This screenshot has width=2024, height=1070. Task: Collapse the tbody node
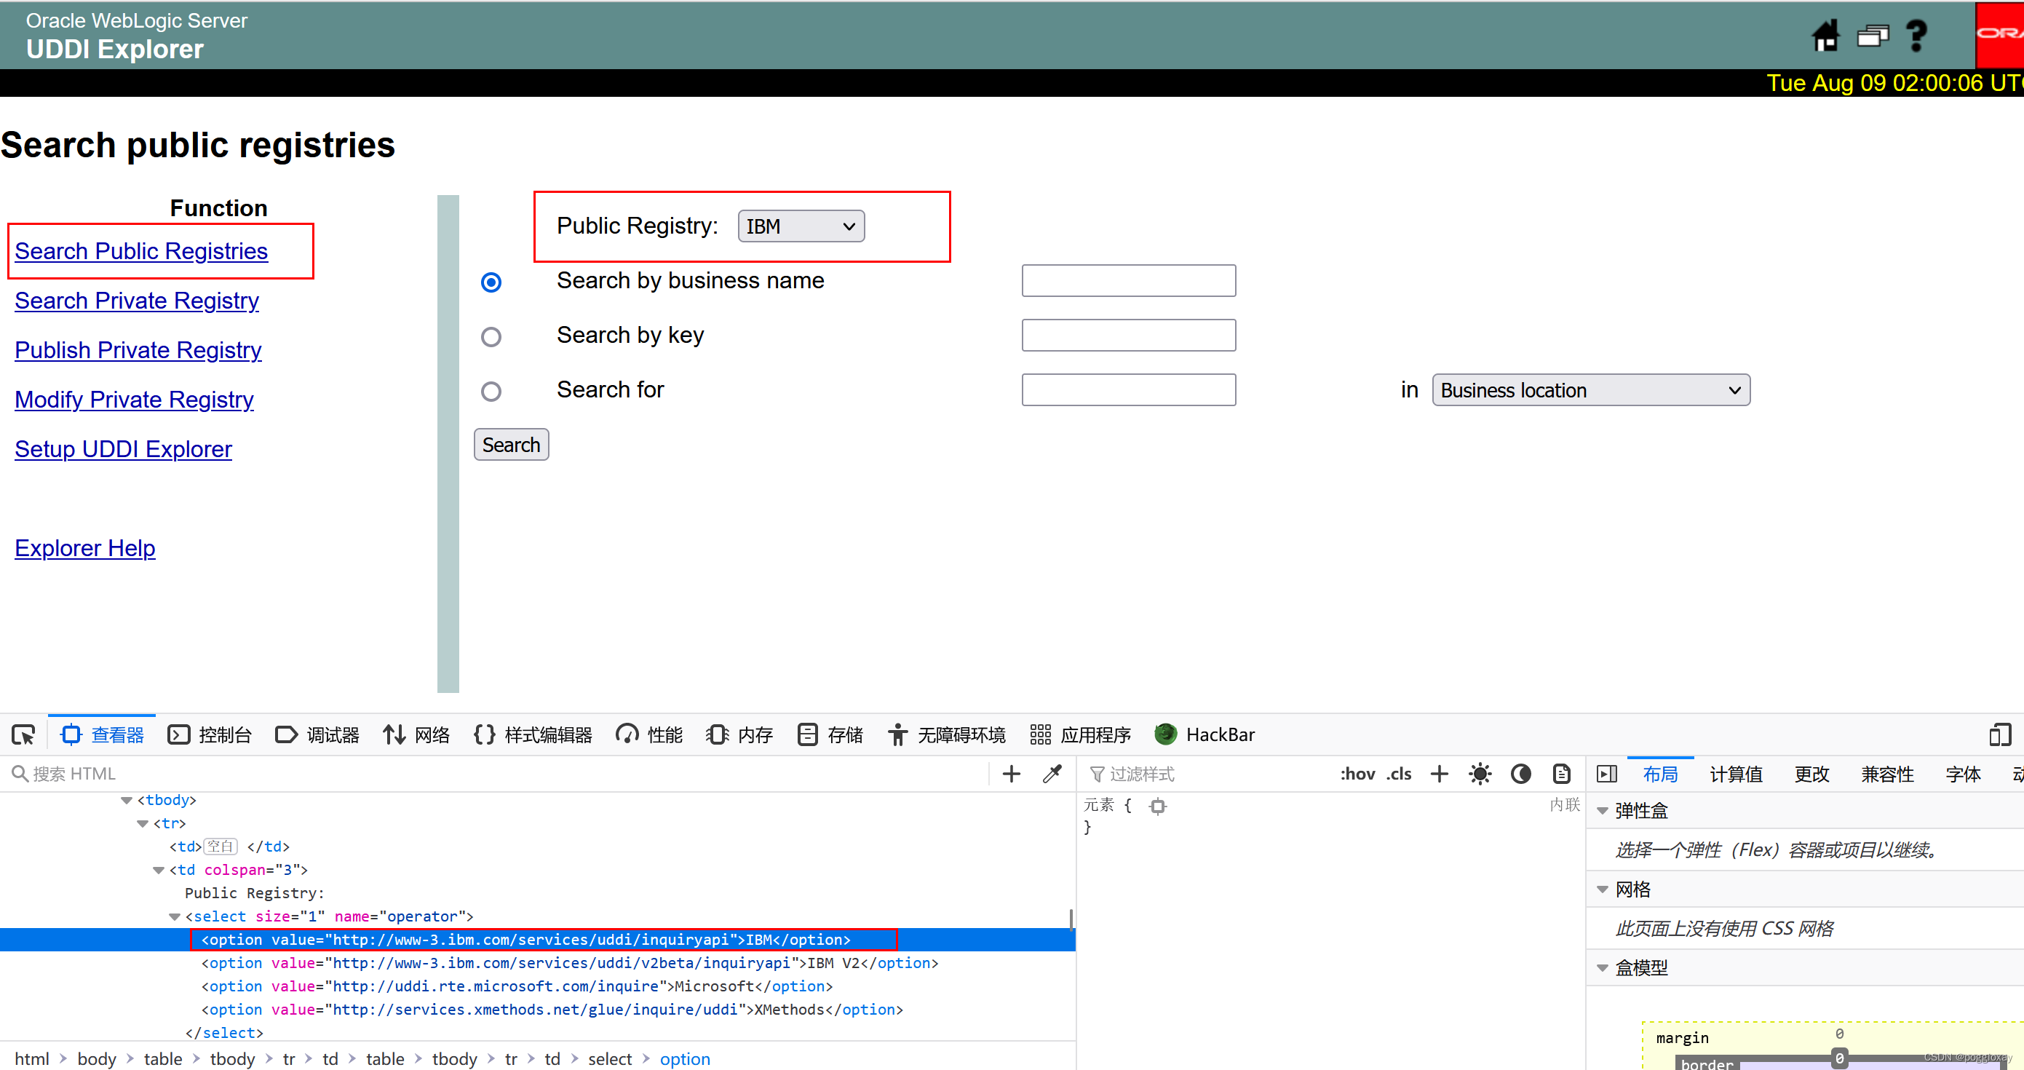pos(127,801)
